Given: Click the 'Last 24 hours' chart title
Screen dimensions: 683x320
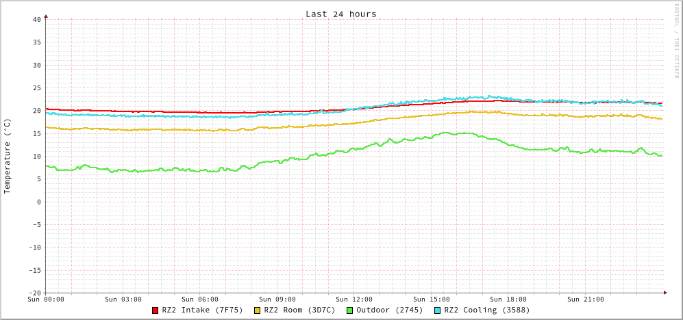Looking at the screenshot, I should (340, 14).
